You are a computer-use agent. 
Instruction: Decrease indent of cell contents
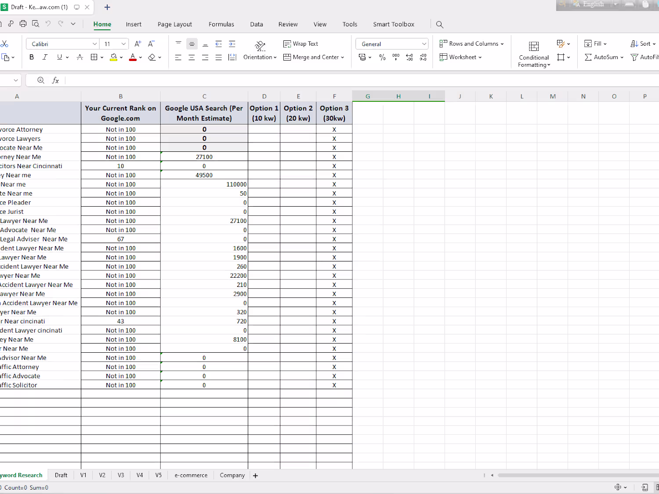click(218, 44)
